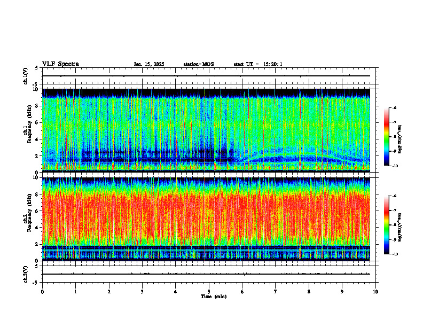Click the "station=MOS" header label
423x327 pixels.
click(199, 64)
